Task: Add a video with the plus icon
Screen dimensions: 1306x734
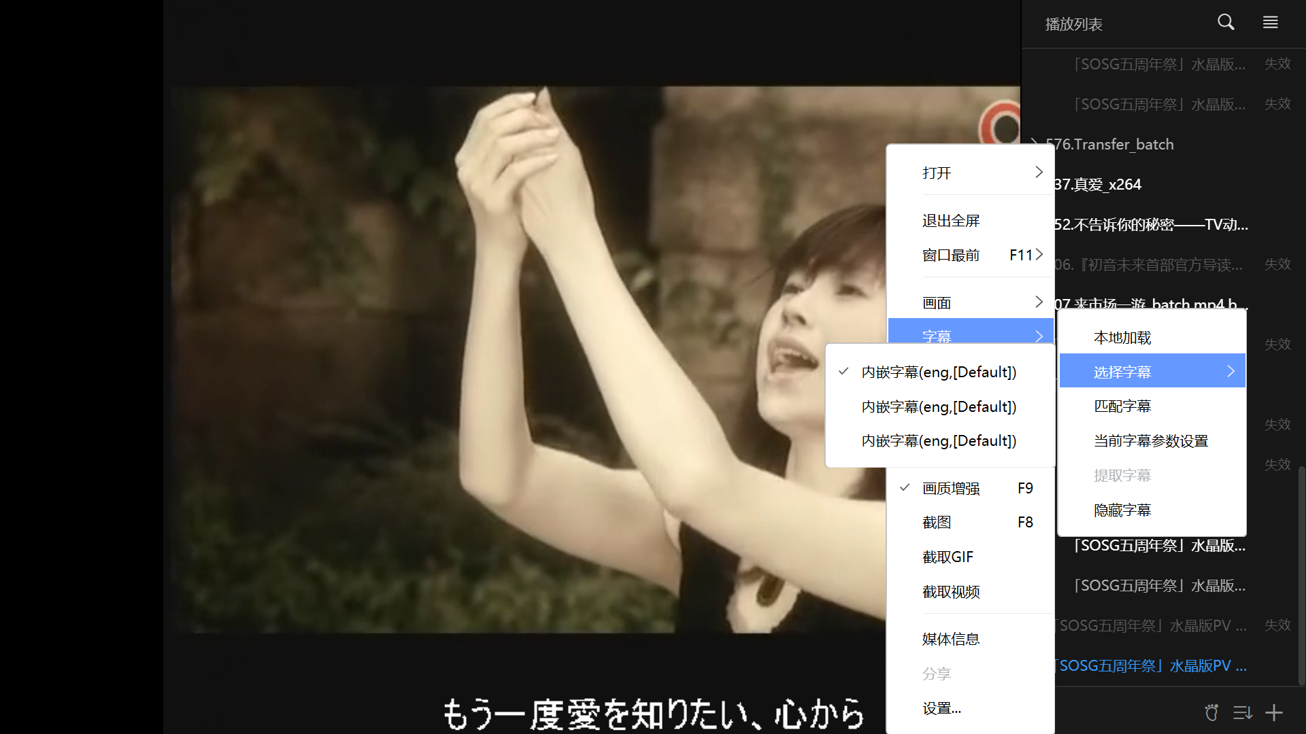Action: pyautogui.click(x=1273, y=712)
